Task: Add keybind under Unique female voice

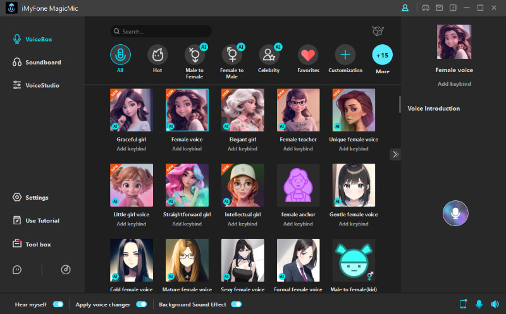Action: 354,148
